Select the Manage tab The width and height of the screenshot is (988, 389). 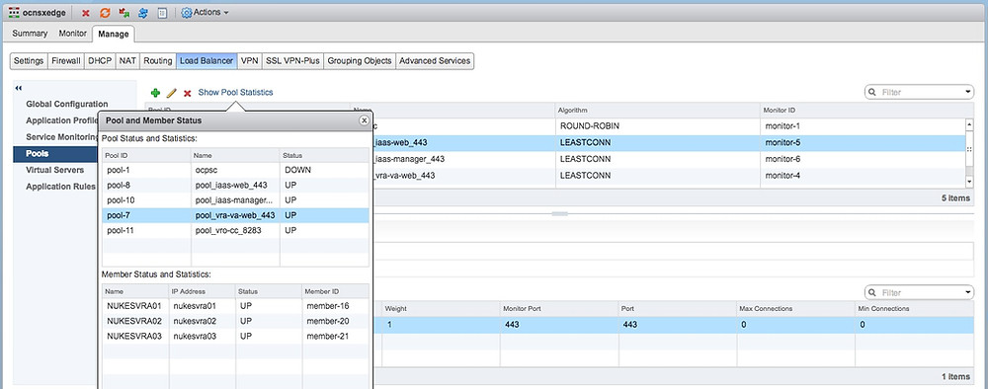pos(113,34)
